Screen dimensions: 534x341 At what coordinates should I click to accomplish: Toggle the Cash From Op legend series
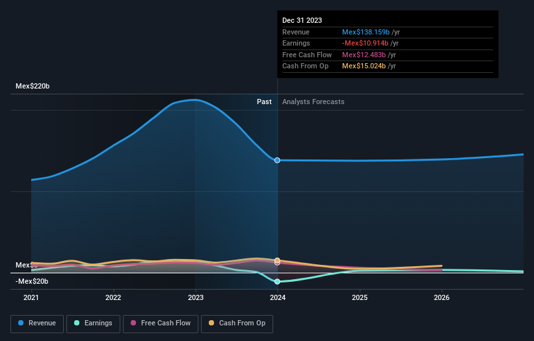point(237,323)
